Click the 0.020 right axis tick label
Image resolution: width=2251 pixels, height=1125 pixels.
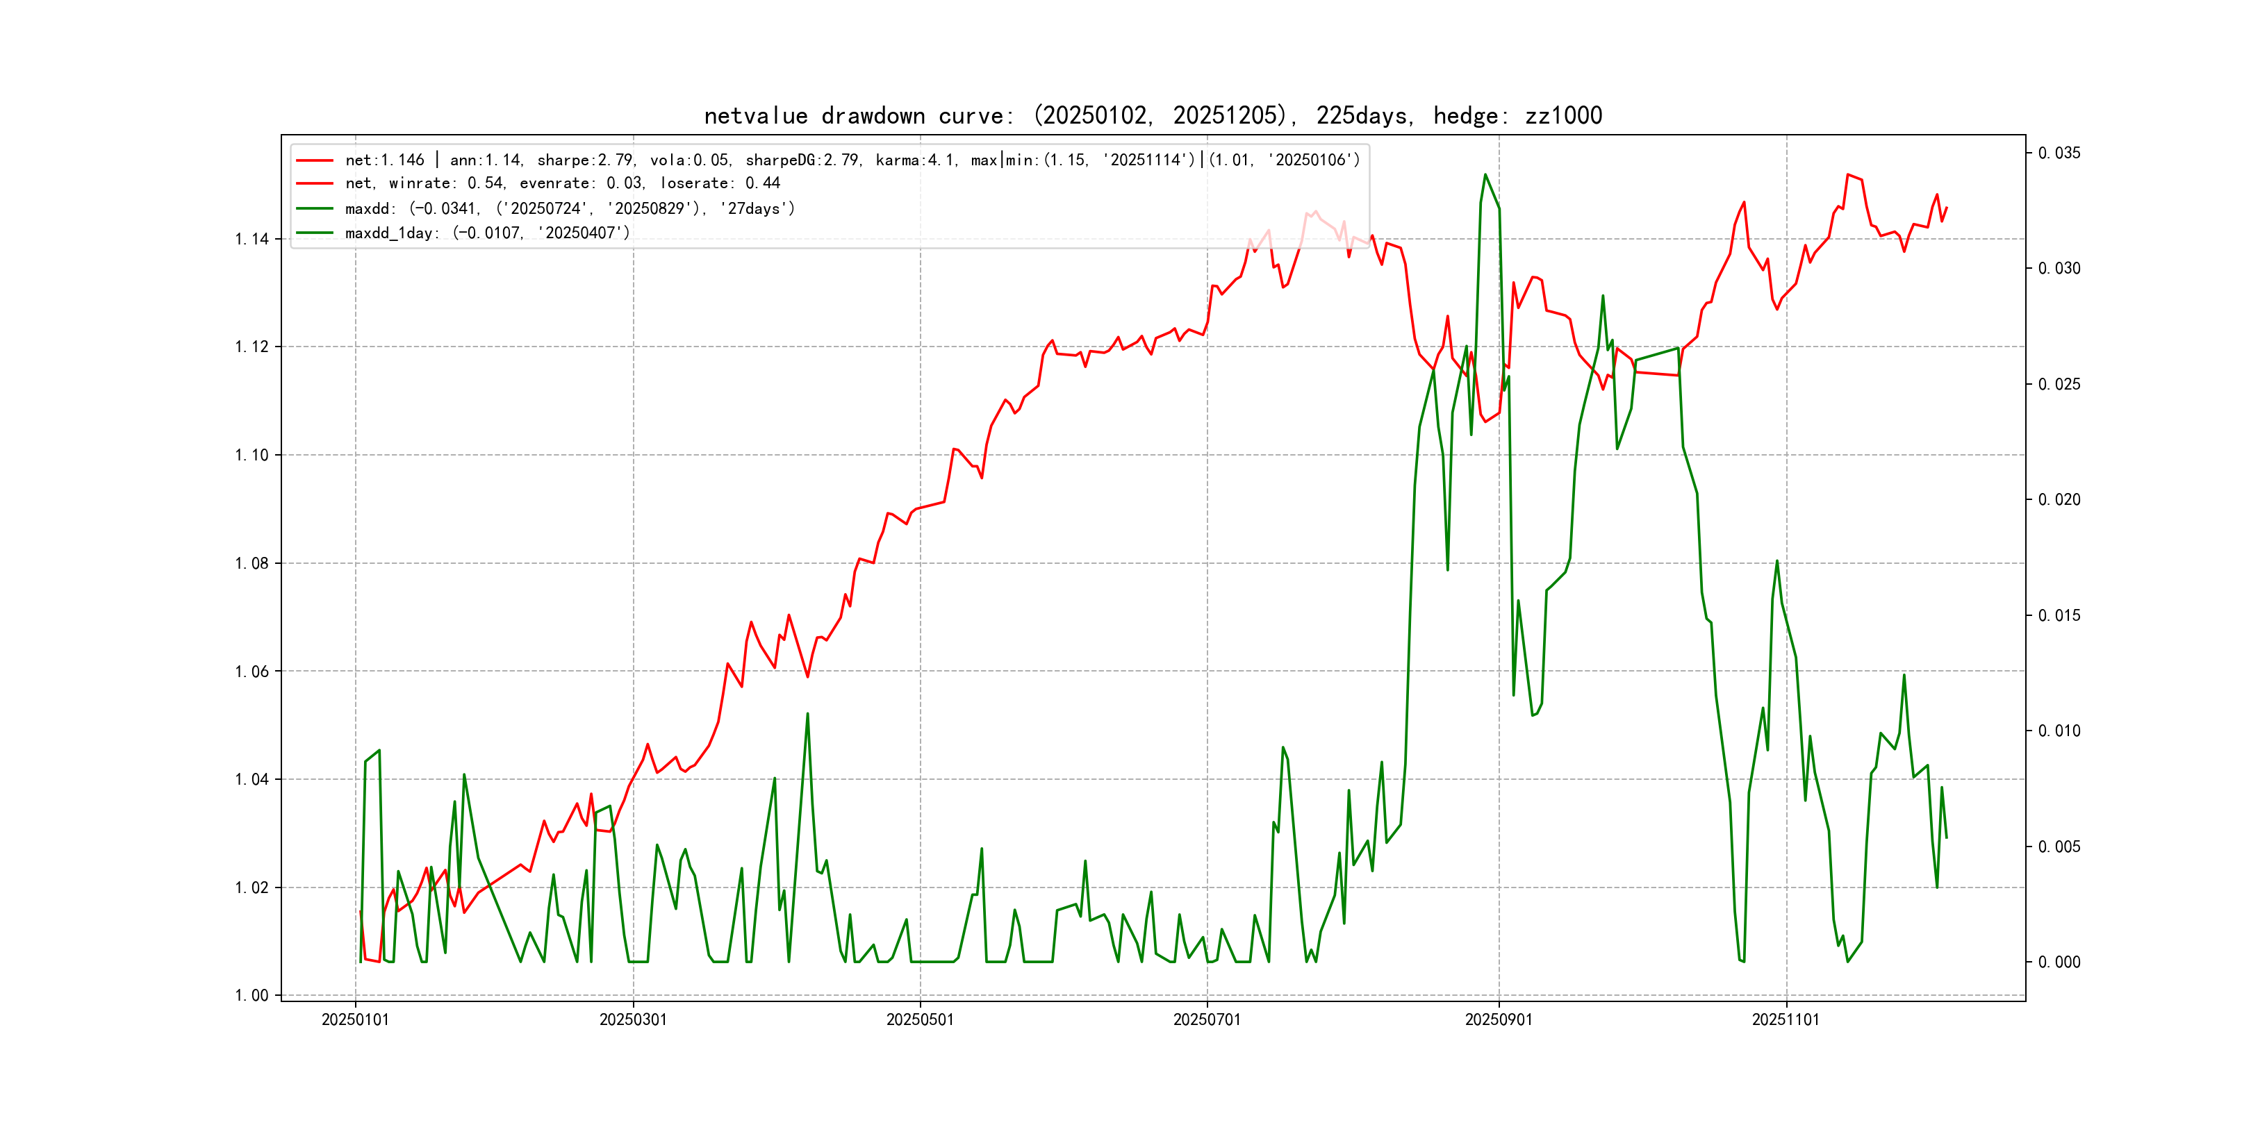[x=2059, y=499]
